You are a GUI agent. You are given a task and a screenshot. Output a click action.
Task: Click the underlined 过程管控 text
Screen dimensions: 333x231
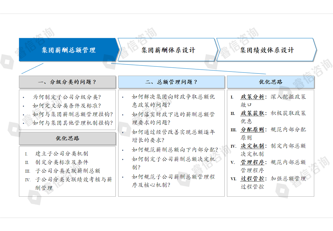click(x=252, y=179)
